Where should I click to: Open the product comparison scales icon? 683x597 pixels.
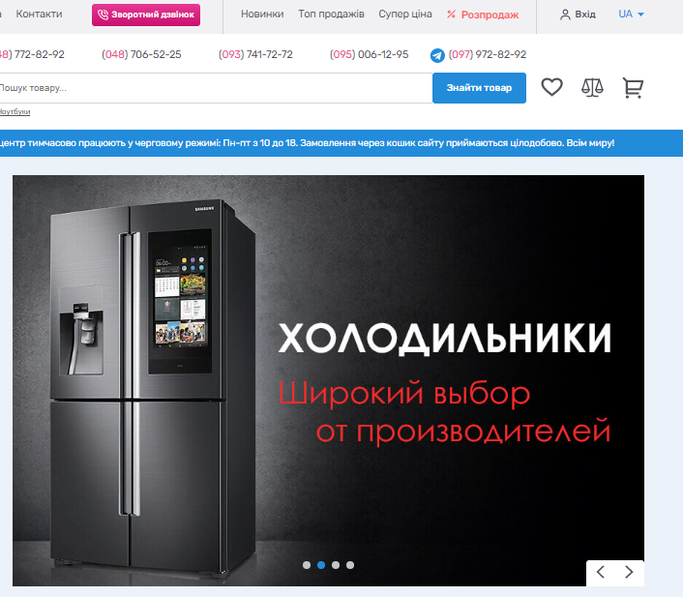[x=592, y=87]
